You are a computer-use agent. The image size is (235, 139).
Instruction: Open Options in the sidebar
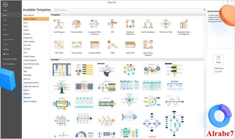tap(6, 49)
